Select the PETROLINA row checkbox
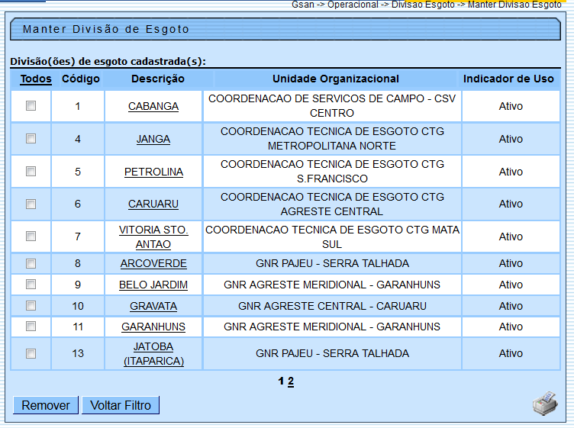This screenshot has width=574, height=428. [x=31, y=171]
